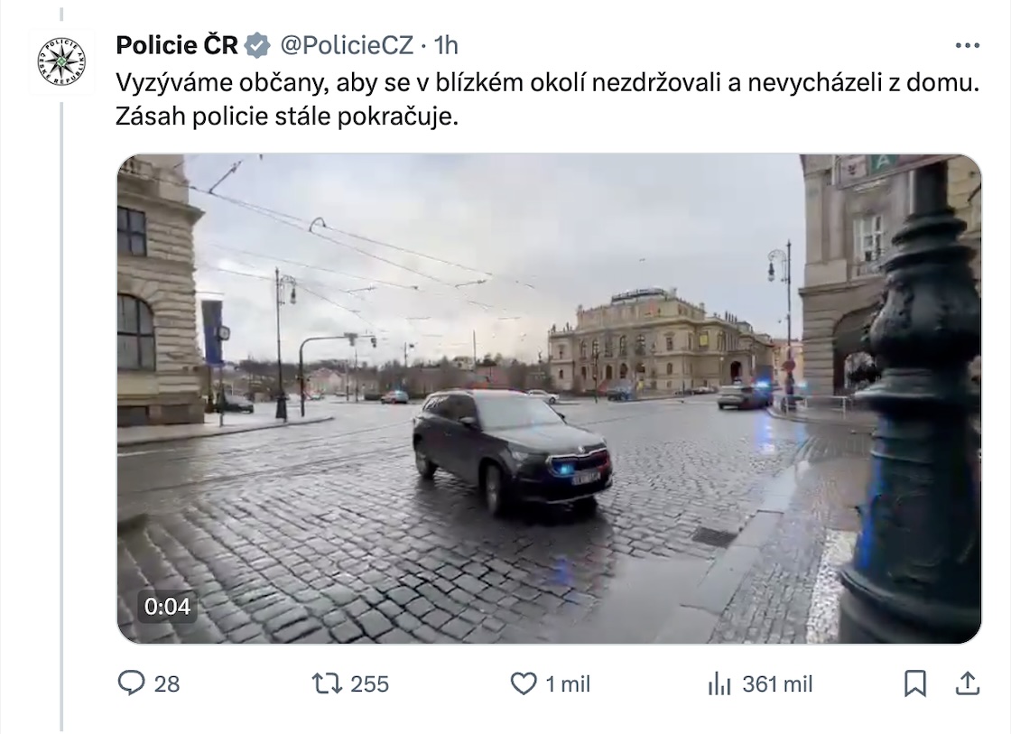Share the post via upload arrow icon
Image resolution: width=1011 pixels, height=734 pixels.
coord(967,683)
